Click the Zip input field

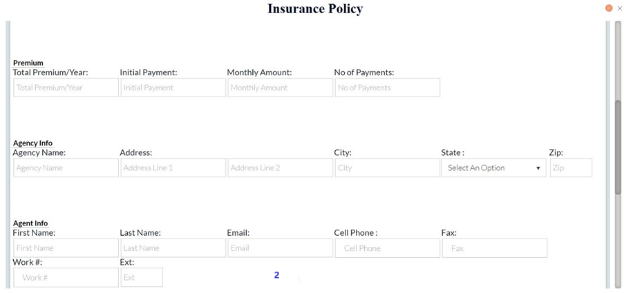point(571,168)
